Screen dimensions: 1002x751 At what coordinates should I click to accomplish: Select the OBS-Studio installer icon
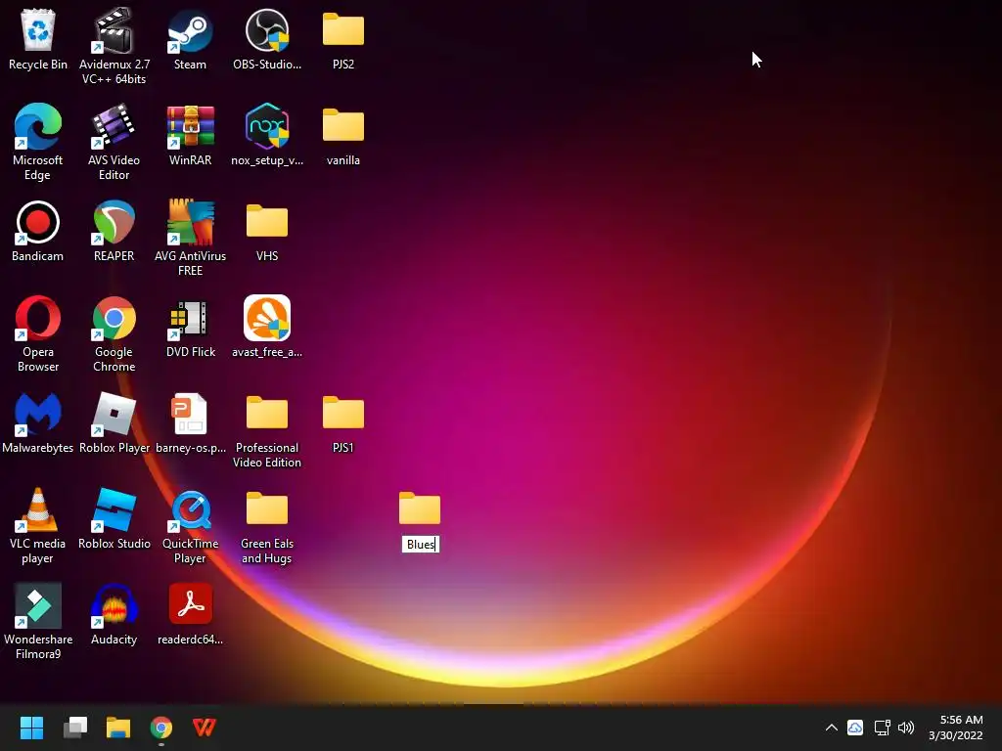click(267, 30)
